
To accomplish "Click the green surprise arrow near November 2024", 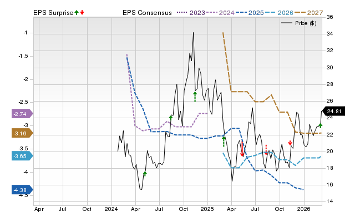I will (195, 97).
